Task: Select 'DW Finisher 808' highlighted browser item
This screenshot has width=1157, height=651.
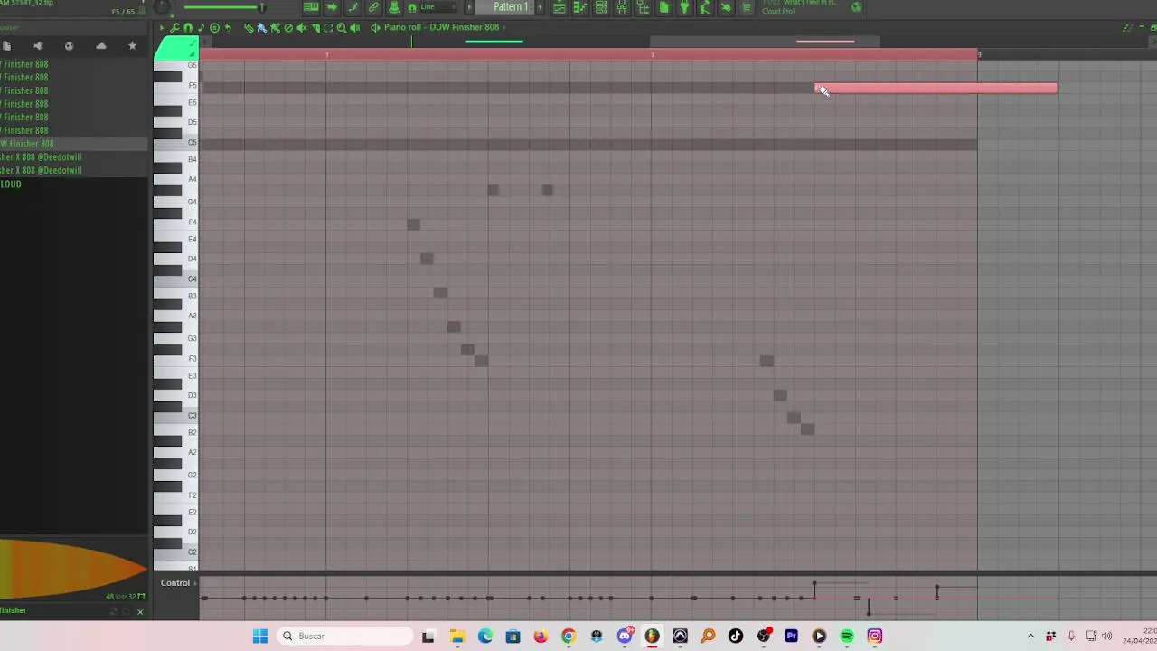Action: (73, 144)
